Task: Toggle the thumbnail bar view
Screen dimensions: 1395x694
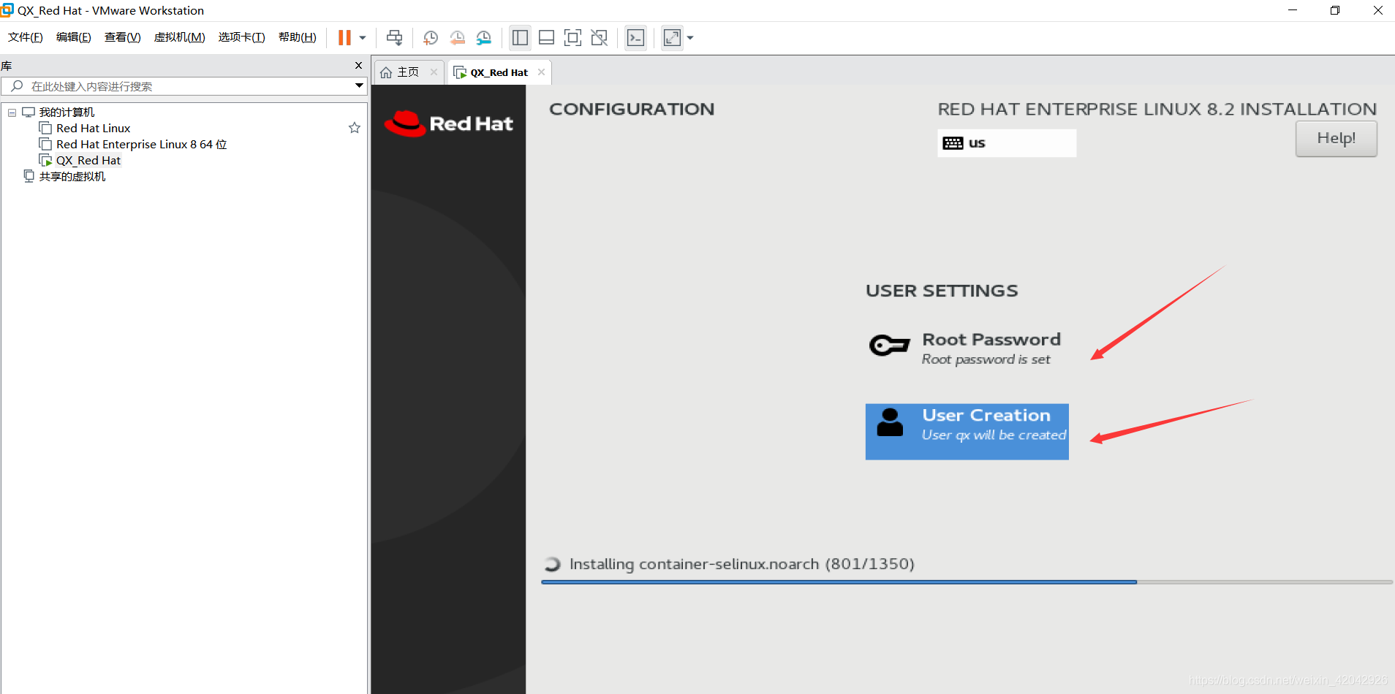Action: (546, 37)
